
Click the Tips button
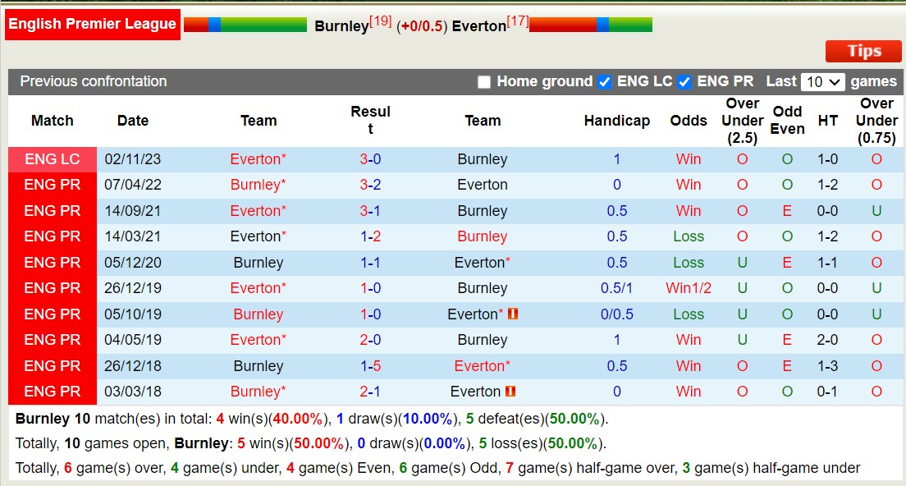[863, 51]
